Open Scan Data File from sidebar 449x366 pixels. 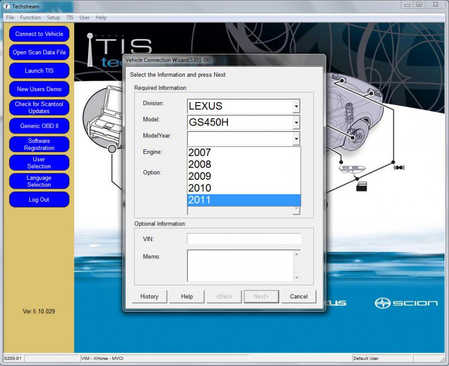(39, 52)
